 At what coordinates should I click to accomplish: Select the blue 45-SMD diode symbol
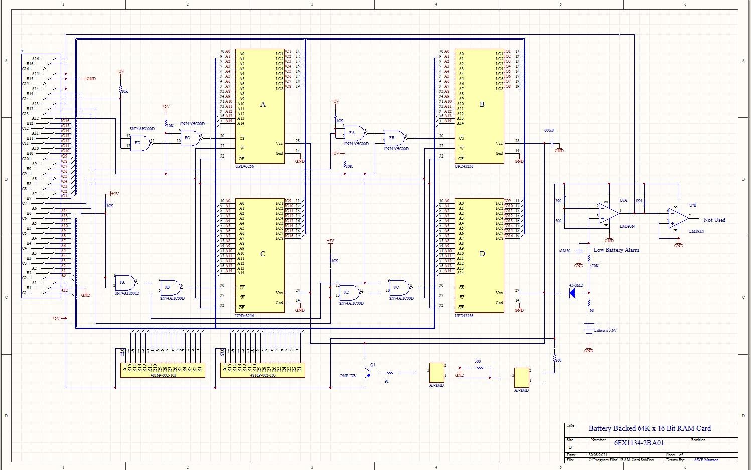[572, 293]
